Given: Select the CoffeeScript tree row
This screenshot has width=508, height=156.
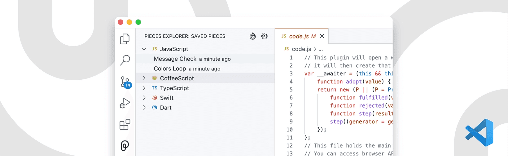Looking at the screenshot, I should pos(205,78).
